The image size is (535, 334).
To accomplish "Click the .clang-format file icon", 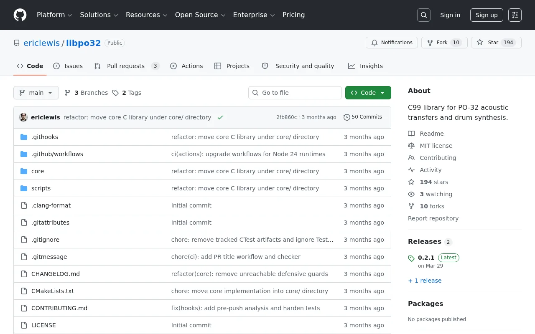I will pos(24,205).
